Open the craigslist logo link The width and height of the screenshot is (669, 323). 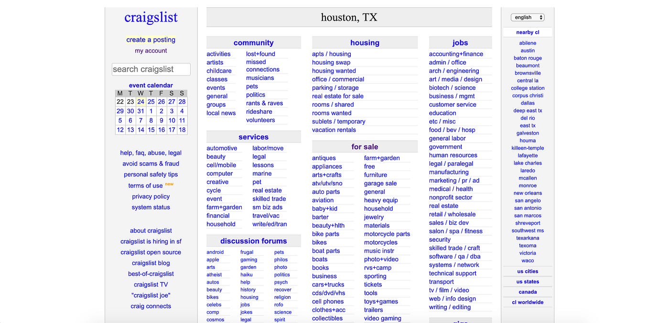click(x=151, y=17)
